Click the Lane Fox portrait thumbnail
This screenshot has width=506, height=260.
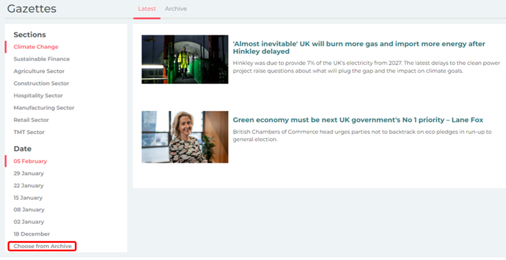click(185, 137)
